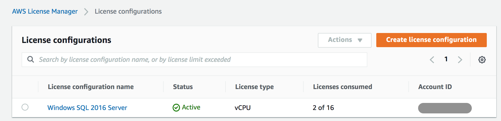501x121 pixels.
Task: Select Windows SQL 2016 Server radio button
Action: pyautogui.click(x=25, y=107)
